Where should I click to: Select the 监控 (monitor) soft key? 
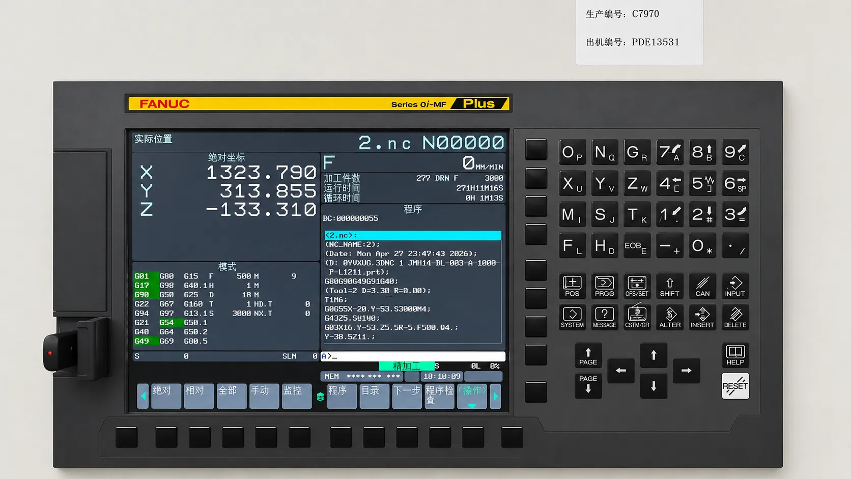point(297,396)
